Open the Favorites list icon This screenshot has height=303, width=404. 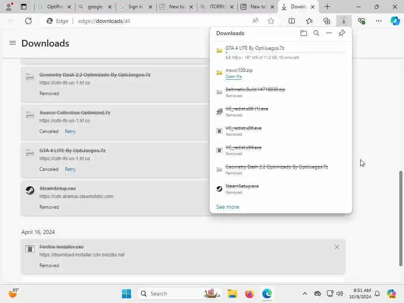pos(309,21)
